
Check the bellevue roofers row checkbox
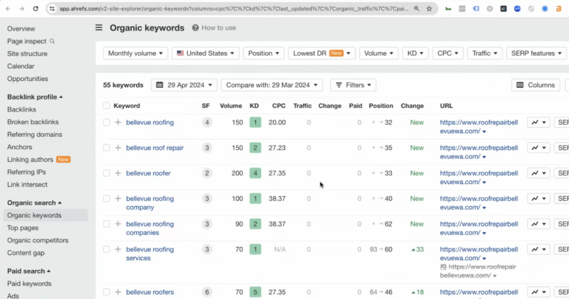click(x=106, y=292)
